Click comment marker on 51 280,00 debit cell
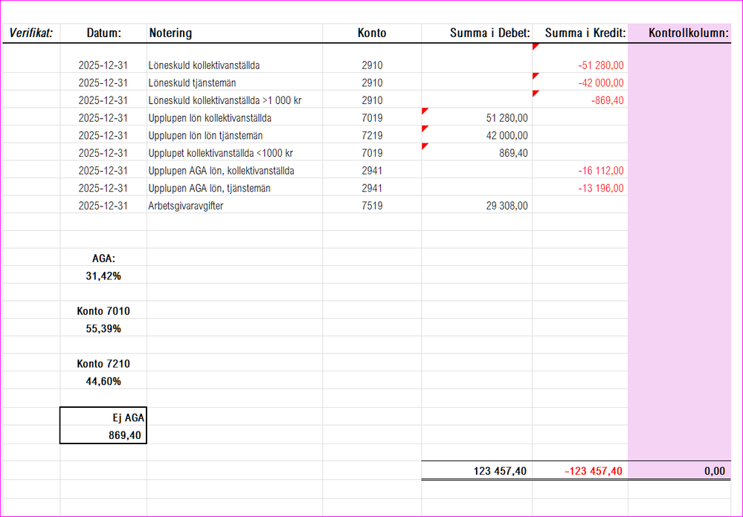743x517 pixels. pos(425,111)
